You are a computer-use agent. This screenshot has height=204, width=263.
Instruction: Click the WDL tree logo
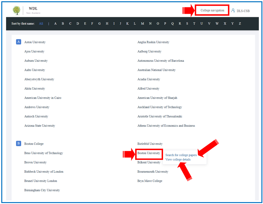point(16,10)
